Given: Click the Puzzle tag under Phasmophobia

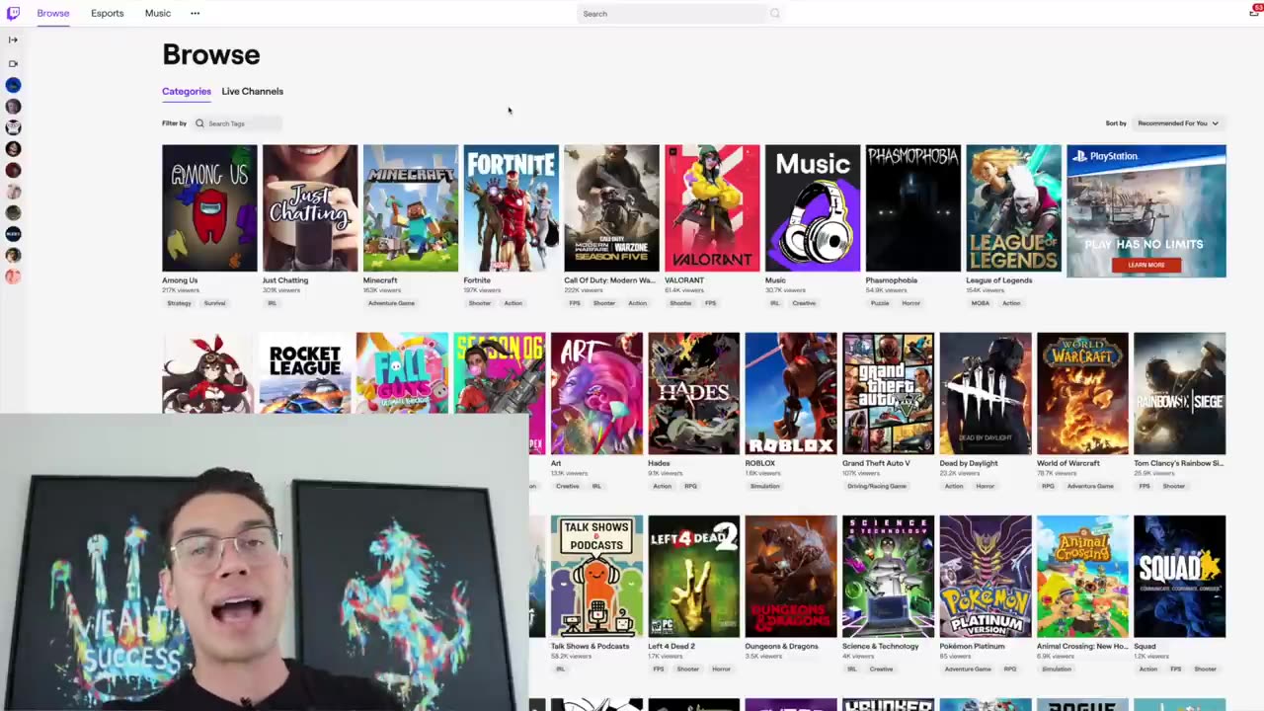Looking at the screenshot, I should point(880,303).
